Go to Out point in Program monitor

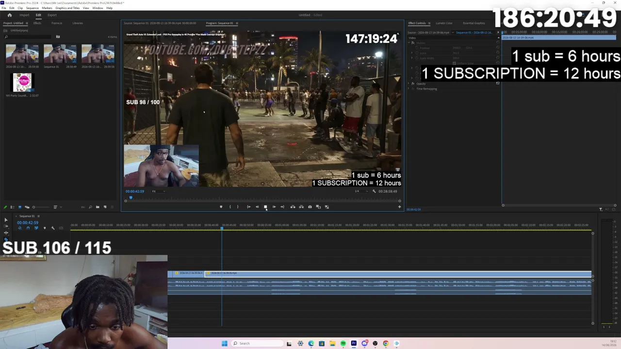282,207
